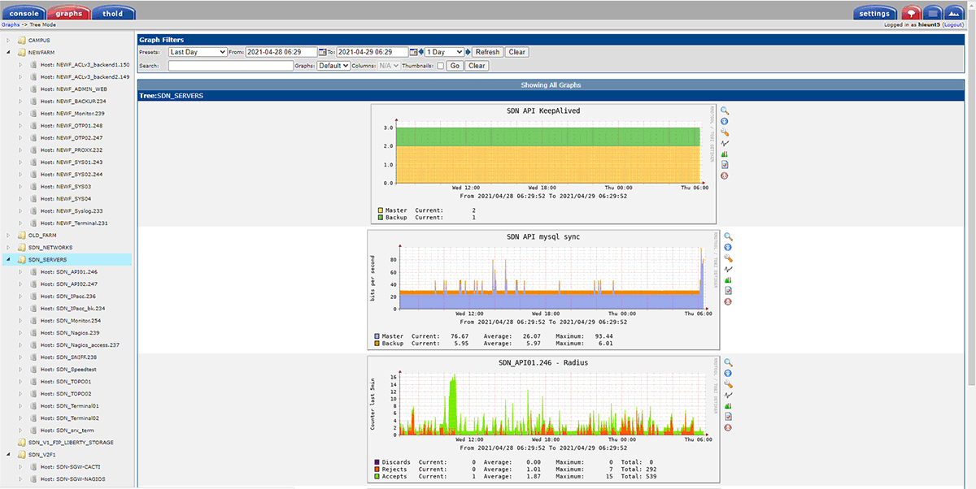The width and height of the screenshot is (976, 489).
Task: Click the Logout link
Action: pyautogui.click(x=953, y=25)
